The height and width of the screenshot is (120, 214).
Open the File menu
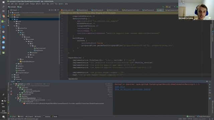(x=9, y=4)
